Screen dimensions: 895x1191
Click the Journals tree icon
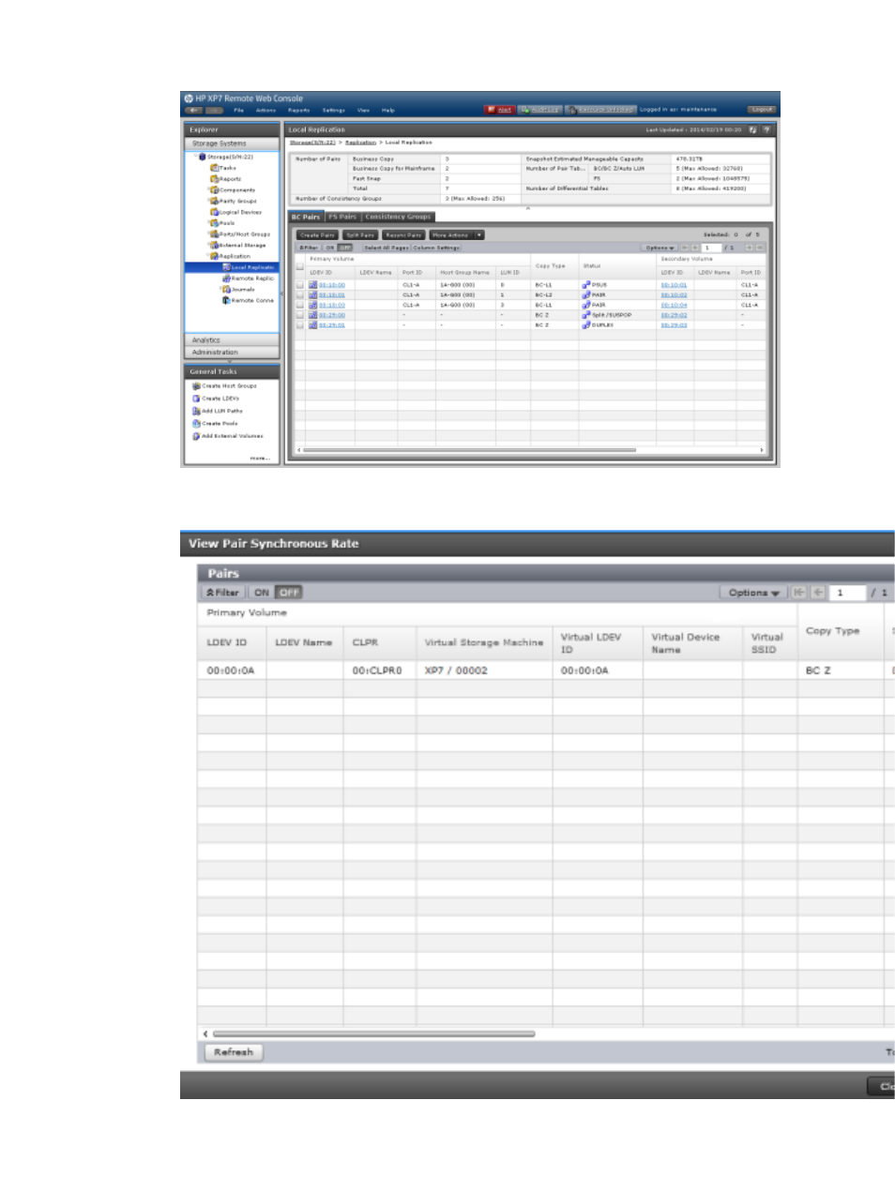(x=226, y=290)
